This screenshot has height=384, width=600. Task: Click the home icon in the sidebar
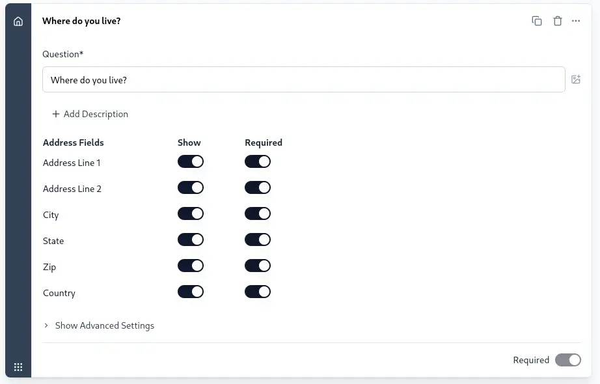pyautogui.click(x=18, y=20)
